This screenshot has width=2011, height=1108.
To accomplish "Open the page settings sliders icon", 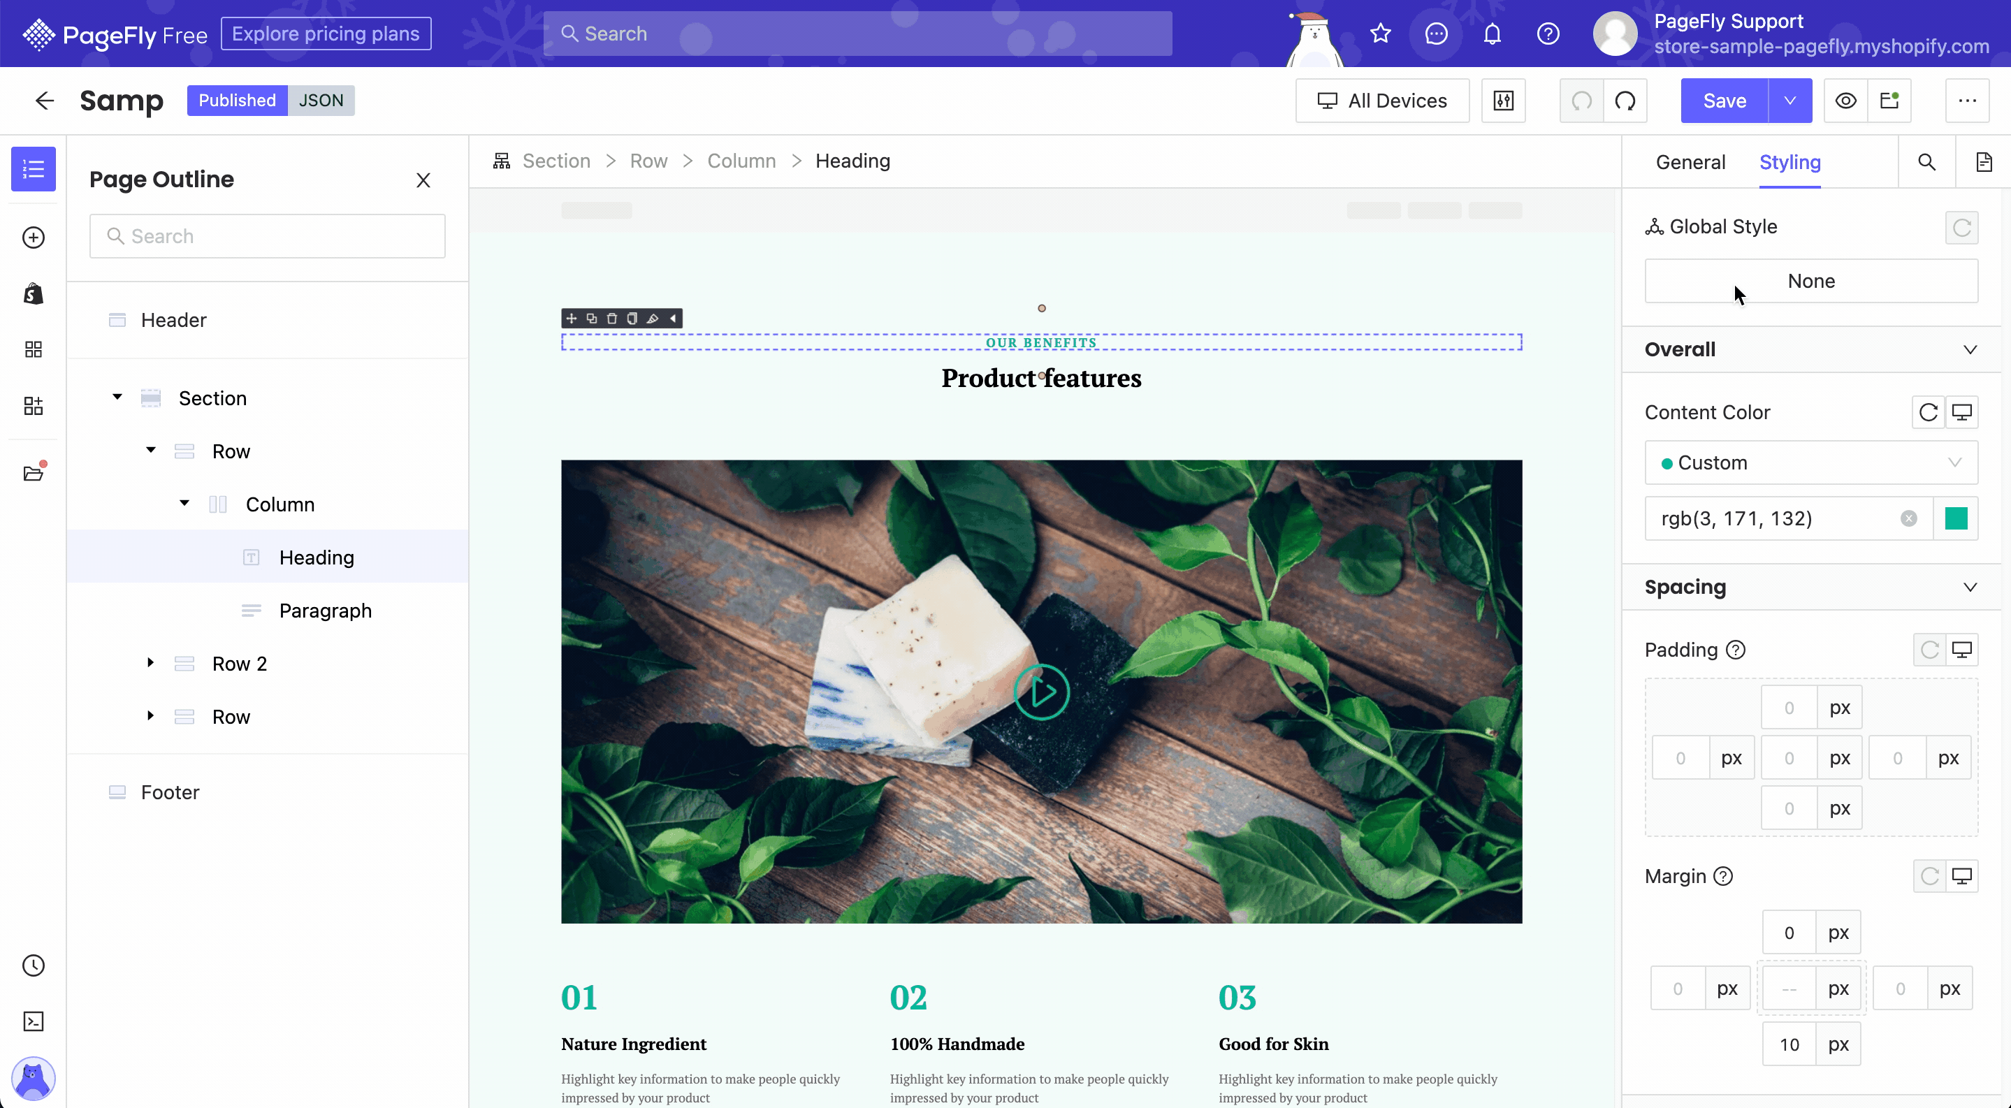I will pyautogui.click(x=1503, y=101).
